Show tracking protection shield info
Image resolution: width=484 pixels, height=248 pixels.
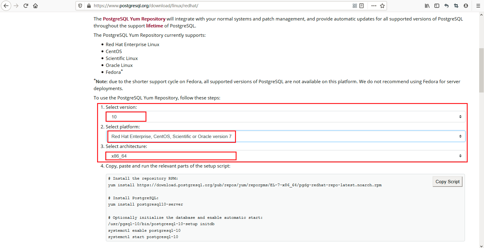click(x=80, y=6)
